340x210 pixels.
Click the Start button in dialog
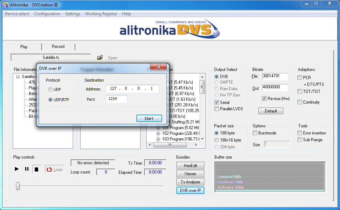[149, 118]
